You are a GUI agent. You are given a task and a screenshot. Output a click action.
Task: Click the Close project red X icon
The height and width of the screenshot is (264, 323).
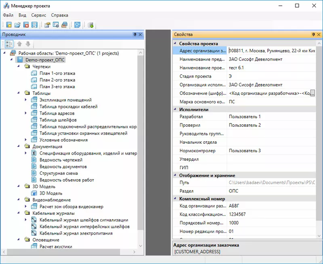(x=26, y=25)
